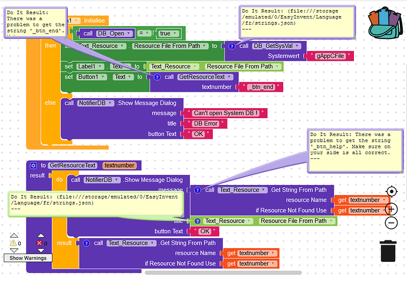Open Text_Resource dropdown in result Get String call
Image resolution: width=407 pixels, height=286 pixels.
point(132,243)
